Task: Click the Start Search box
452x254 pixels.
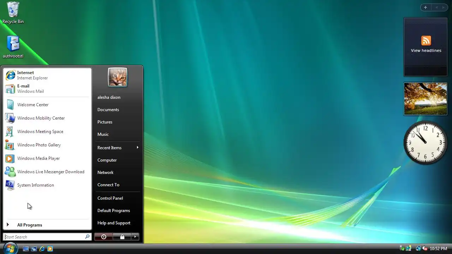Action: pyautogui.click(x=47, y=237)
